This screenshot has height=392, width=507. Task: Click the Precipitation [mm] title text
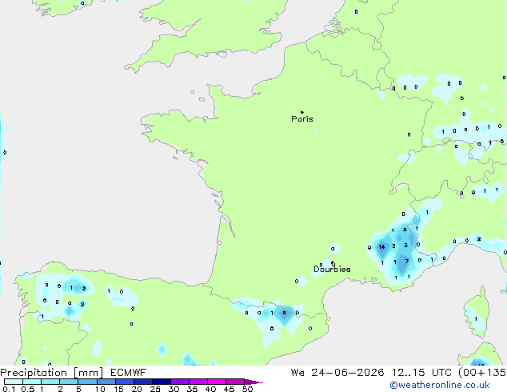click(52, 373)
